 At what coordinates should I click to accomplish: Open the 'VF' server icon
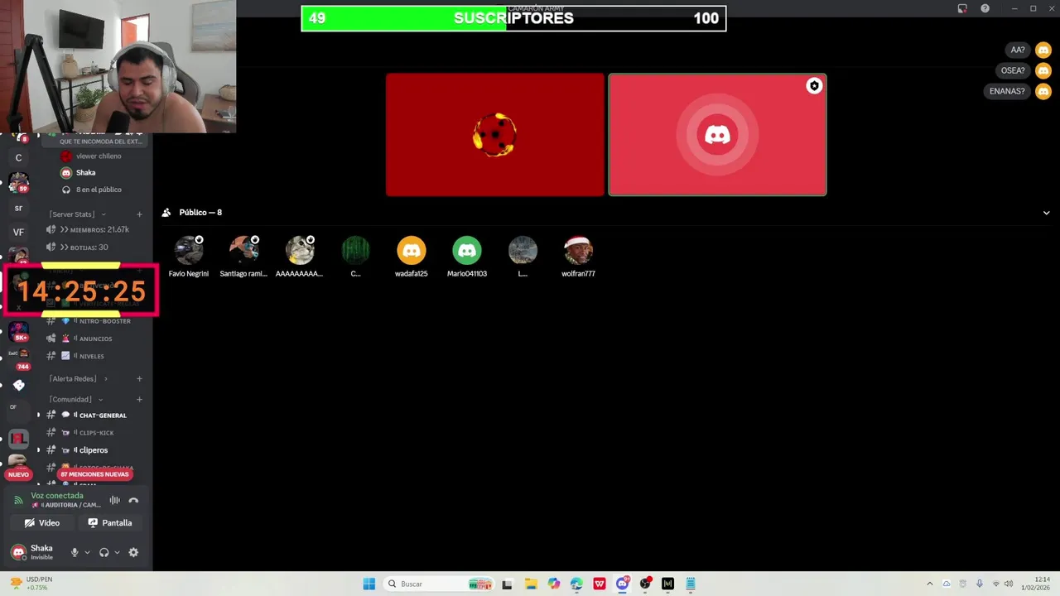(18, 233)
